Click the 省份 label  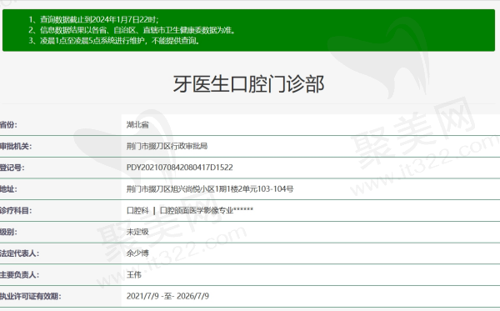(x=8, y=125)
